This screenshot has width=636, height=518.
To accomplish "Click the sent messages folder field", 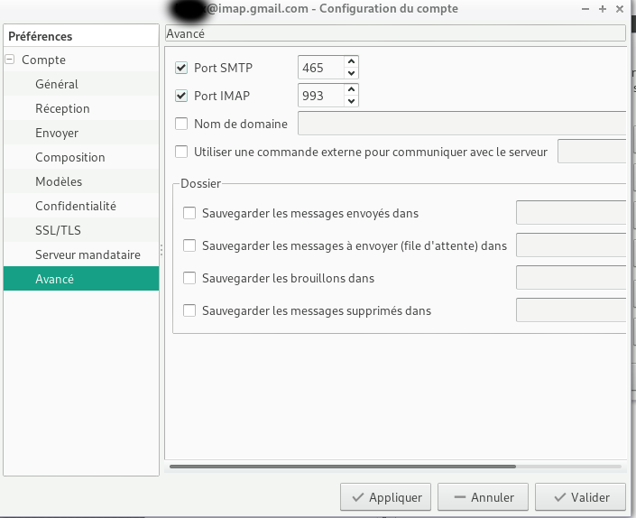I will (571, 212).
